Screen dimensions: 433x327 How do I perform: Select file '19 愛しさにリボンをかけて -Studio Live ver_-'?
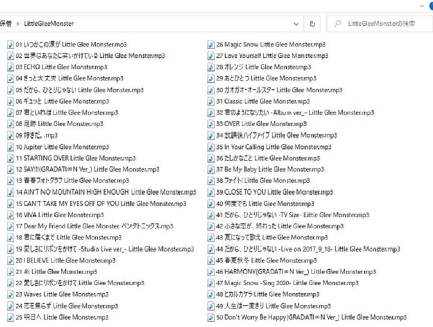[x=100, y=249]
